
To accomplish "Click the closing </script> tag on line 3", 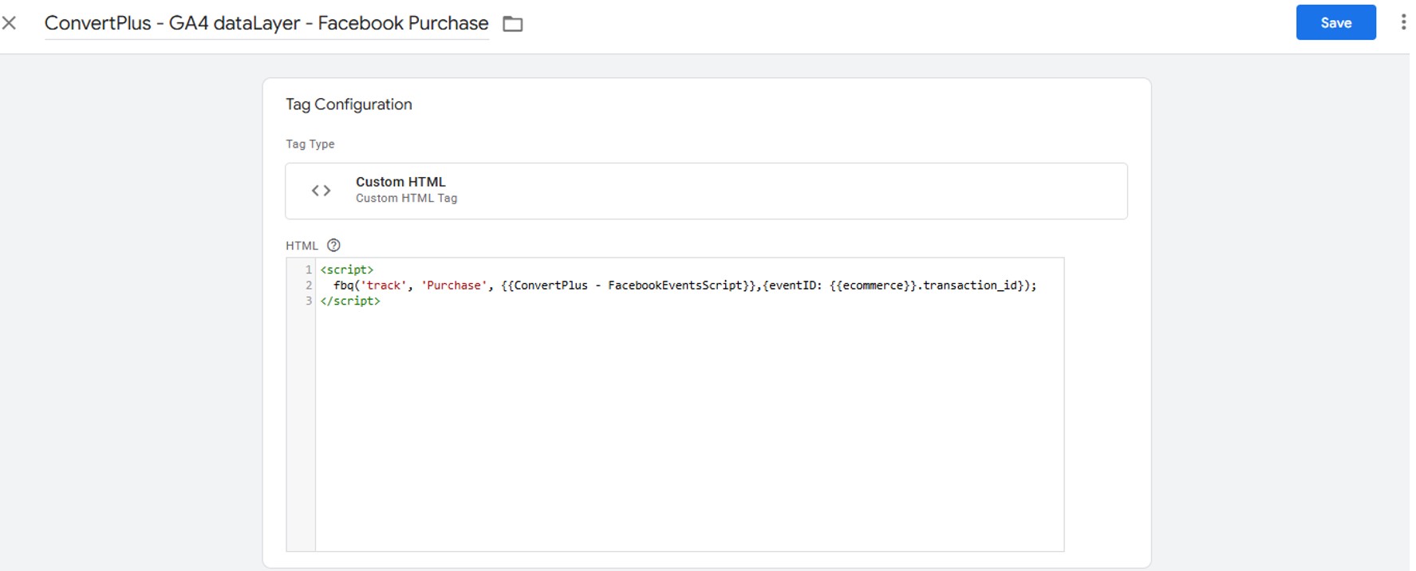I will [x=350, y=301].
